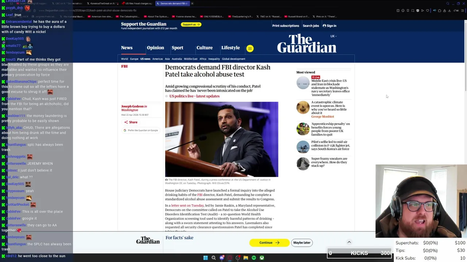Open the browser extensions cube icon
This screenshot has height=262, width=467.
pyautogui.click(x=440, y=11)
